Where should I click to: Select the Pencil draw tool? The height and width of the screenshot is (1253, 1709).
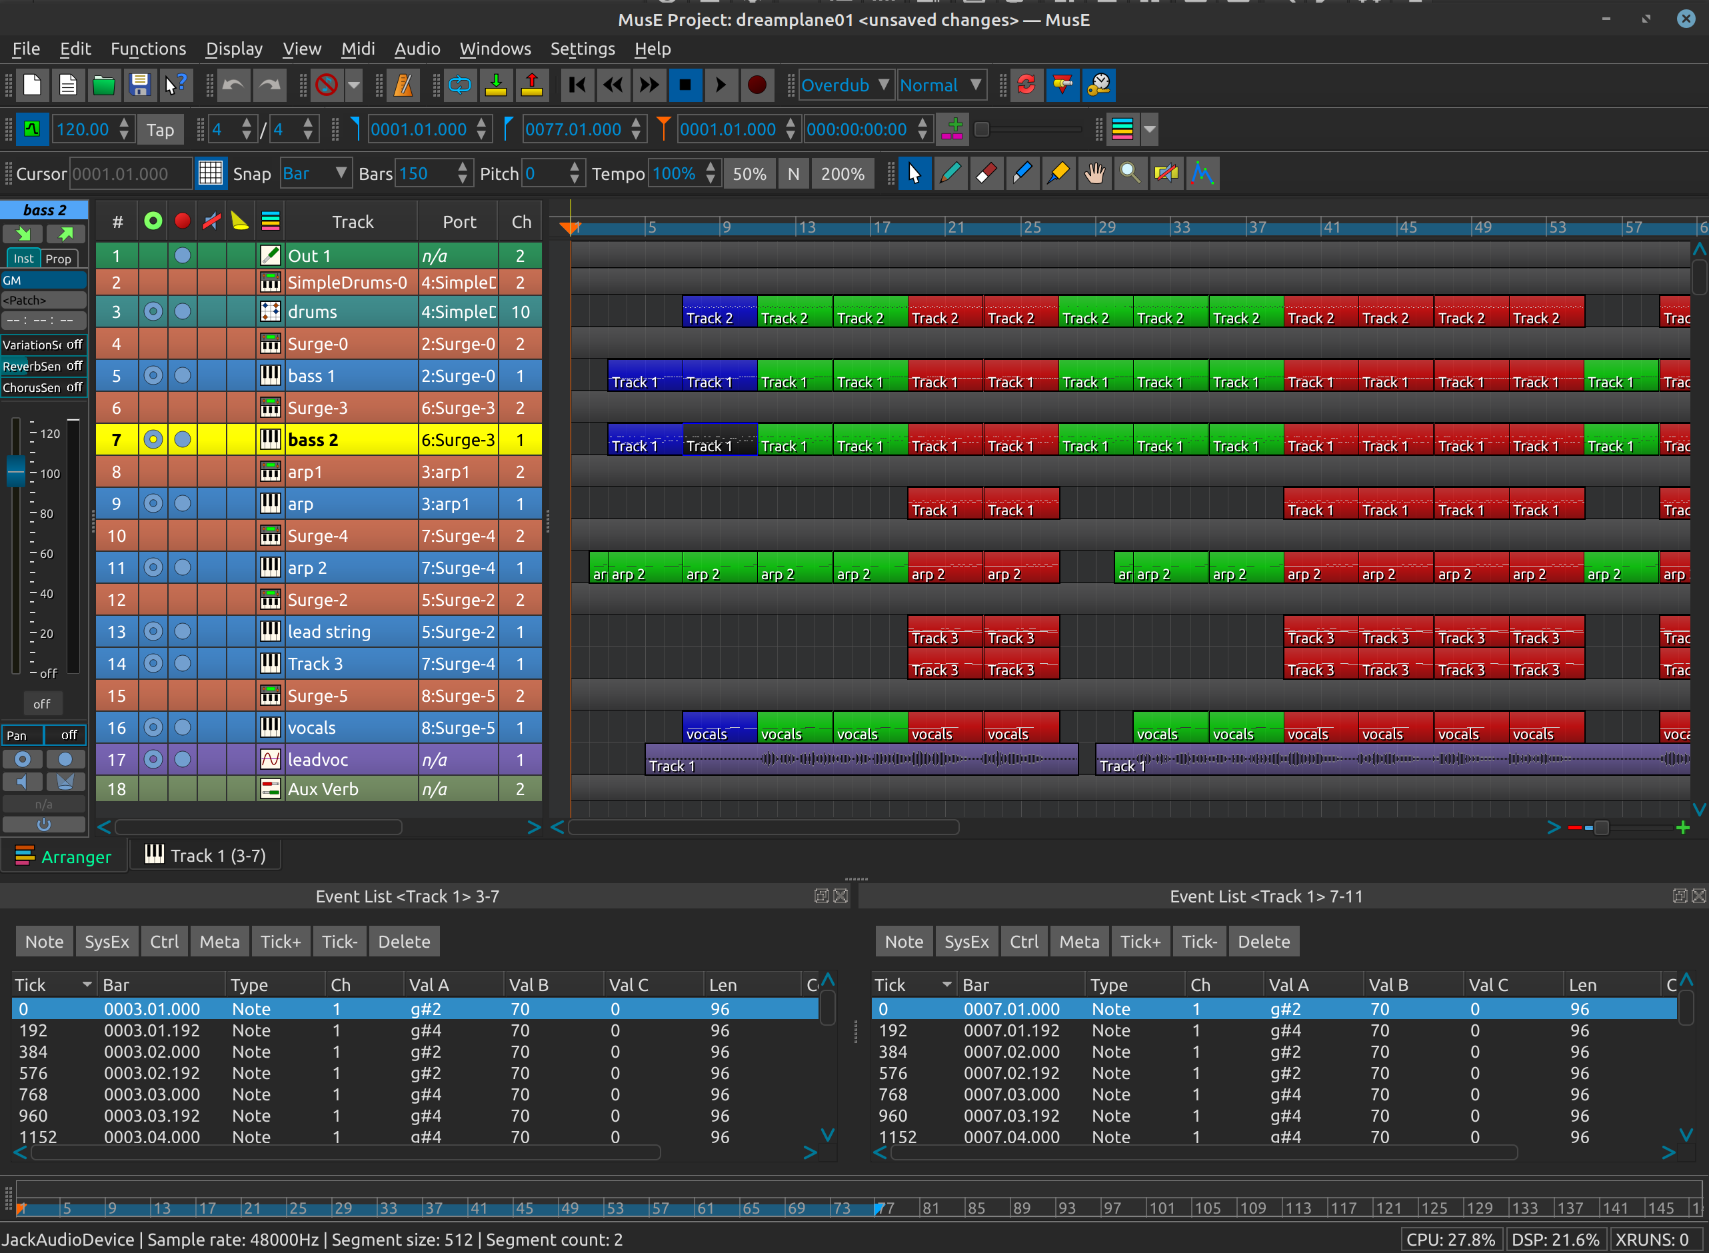[x=950, y=174]
